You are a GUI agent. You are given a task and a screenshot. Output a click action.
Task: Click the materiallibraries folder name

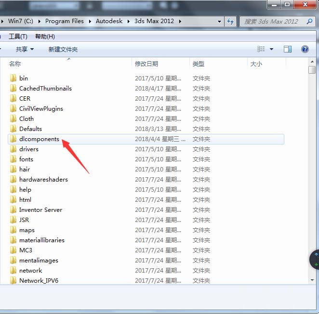click(x=42, y=240)
